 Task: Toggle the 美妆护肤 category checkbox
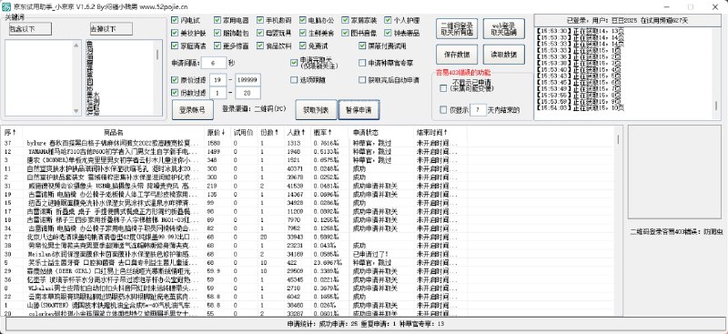[x=175, y=33]
